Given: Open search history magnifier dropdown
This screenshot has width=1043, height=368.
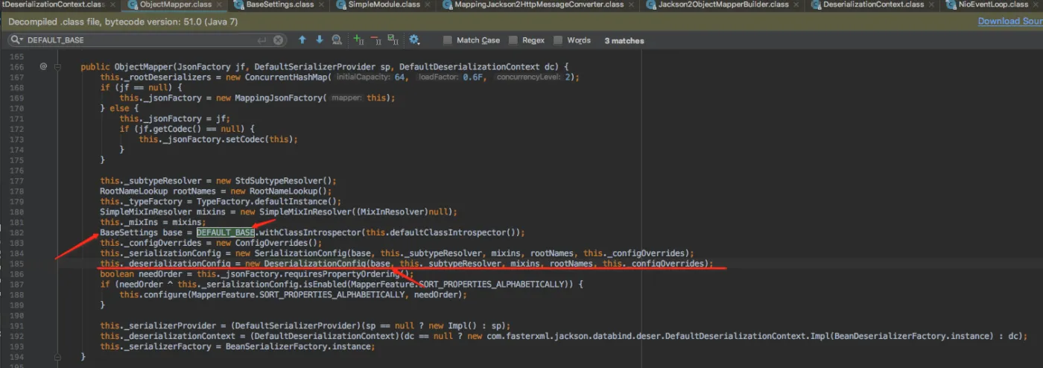Looking at the screenshot, I should pyautogui.click(x=16, y=40).
